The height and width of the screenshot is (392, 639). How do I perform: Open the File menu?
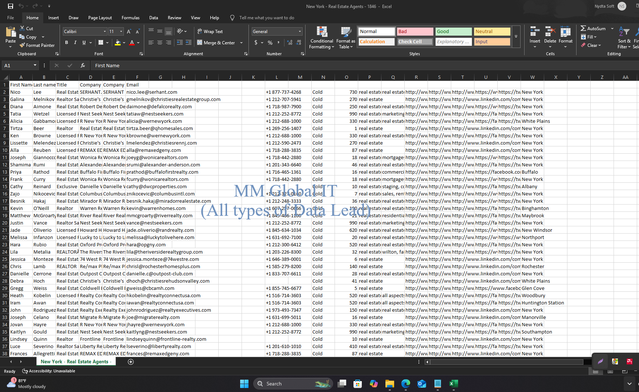click(x=11, y=18)
